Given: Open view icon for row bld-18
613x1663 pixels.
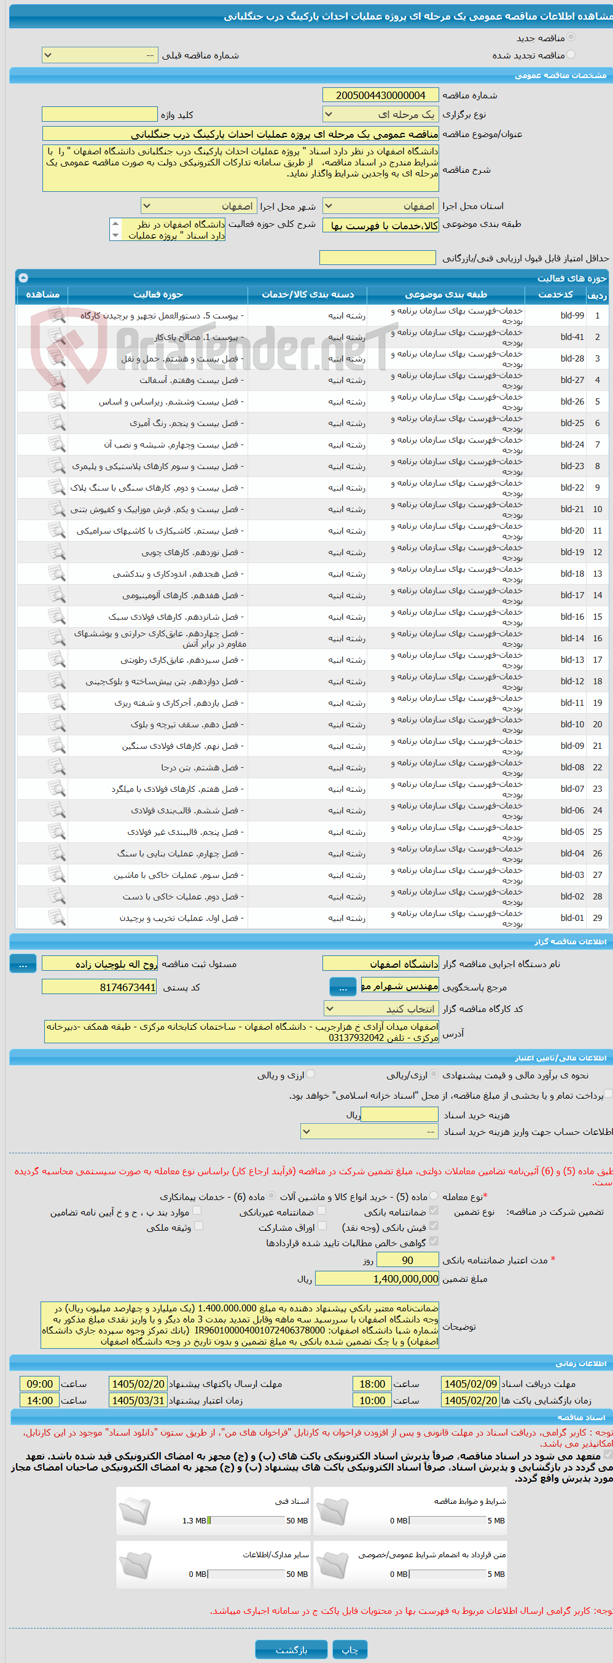Looking at the screenshot, I should point(57,574).
